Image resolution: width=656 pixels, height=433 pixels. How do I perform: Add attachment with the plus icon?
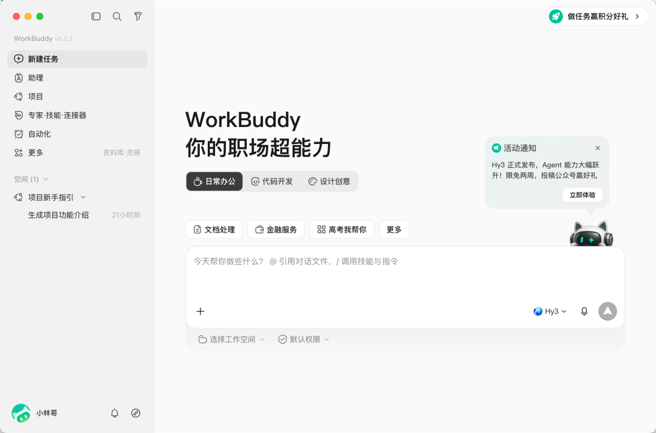click(x=200, y=312)
